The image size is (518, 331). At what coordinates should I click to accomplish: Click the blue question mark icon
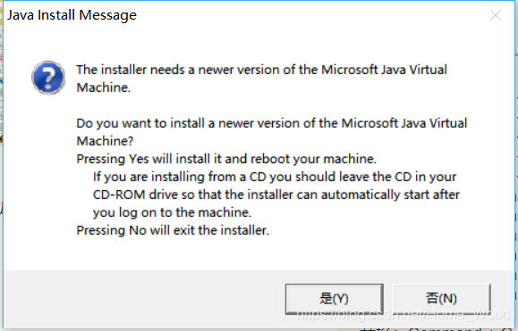[x=48, y=78]
